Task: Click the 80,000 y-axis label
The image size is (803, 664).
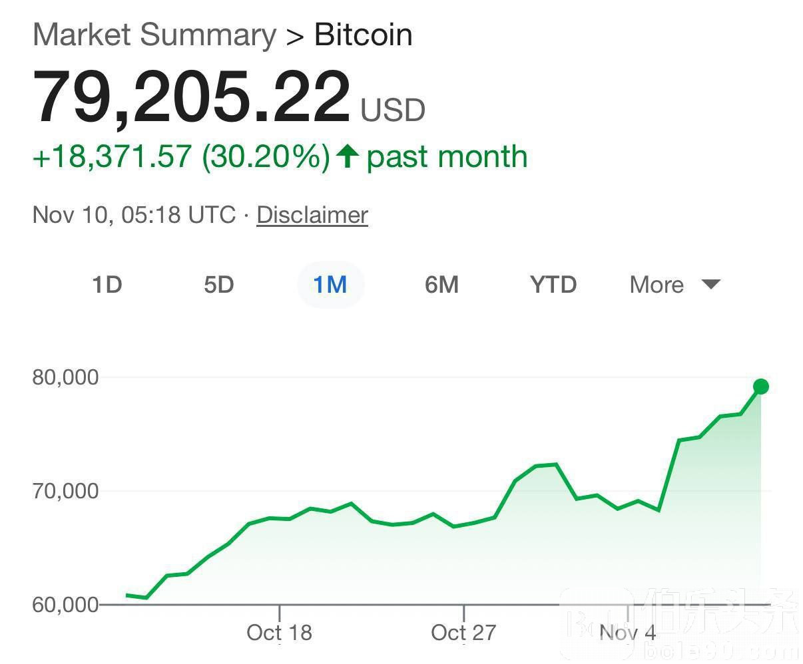Action: pyautogui.click(x=65, y=377)
